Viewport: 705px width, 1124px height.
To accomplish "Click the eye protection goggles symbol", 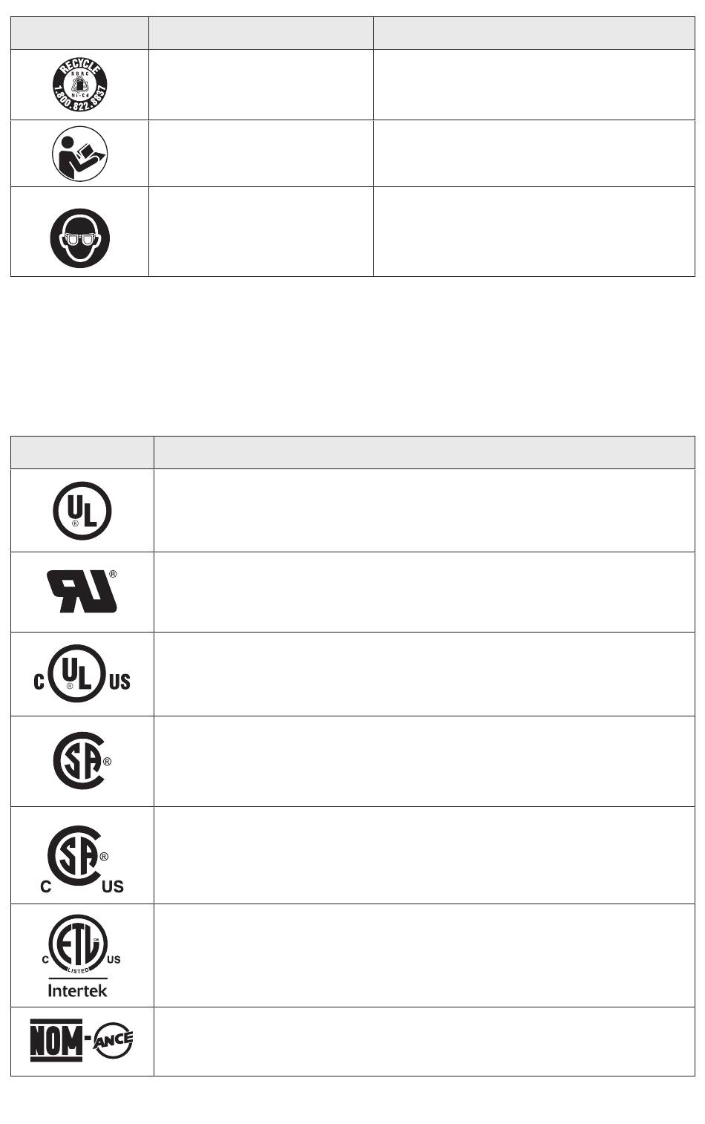I will (80, 238).
